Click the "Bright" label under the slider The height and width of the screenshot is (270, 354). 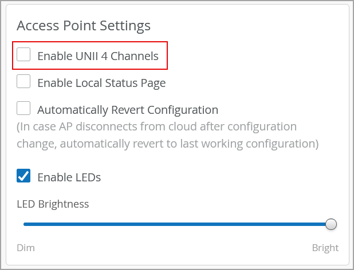coord(325,248)
